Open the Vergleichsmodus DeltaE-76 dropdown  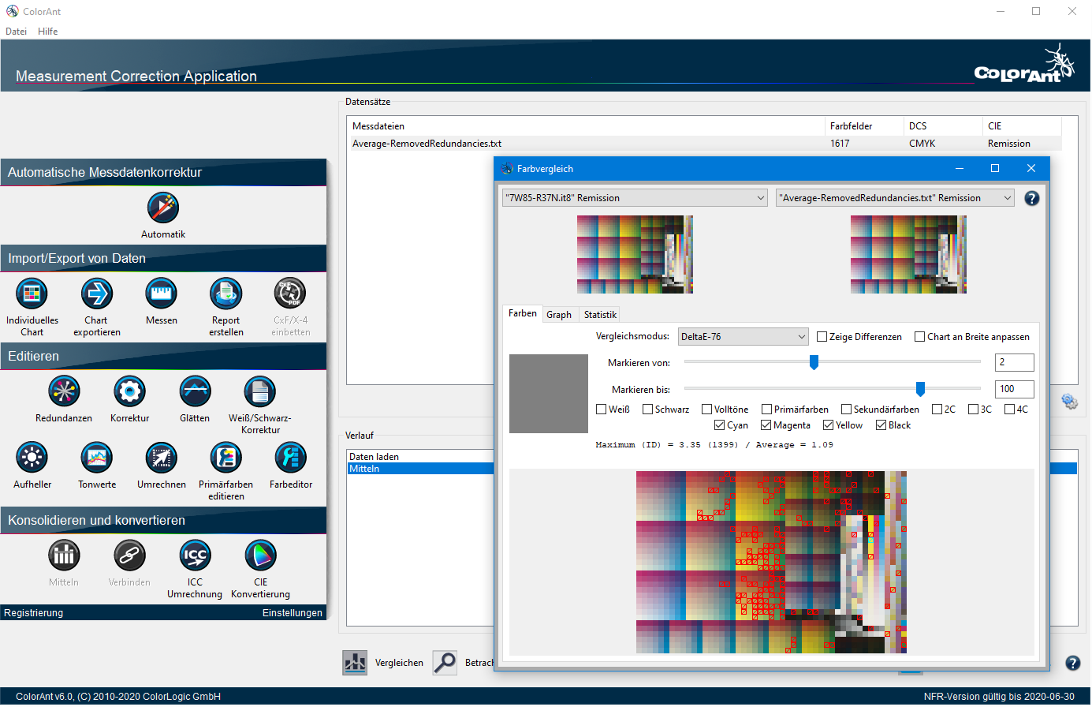pos(743,337)
